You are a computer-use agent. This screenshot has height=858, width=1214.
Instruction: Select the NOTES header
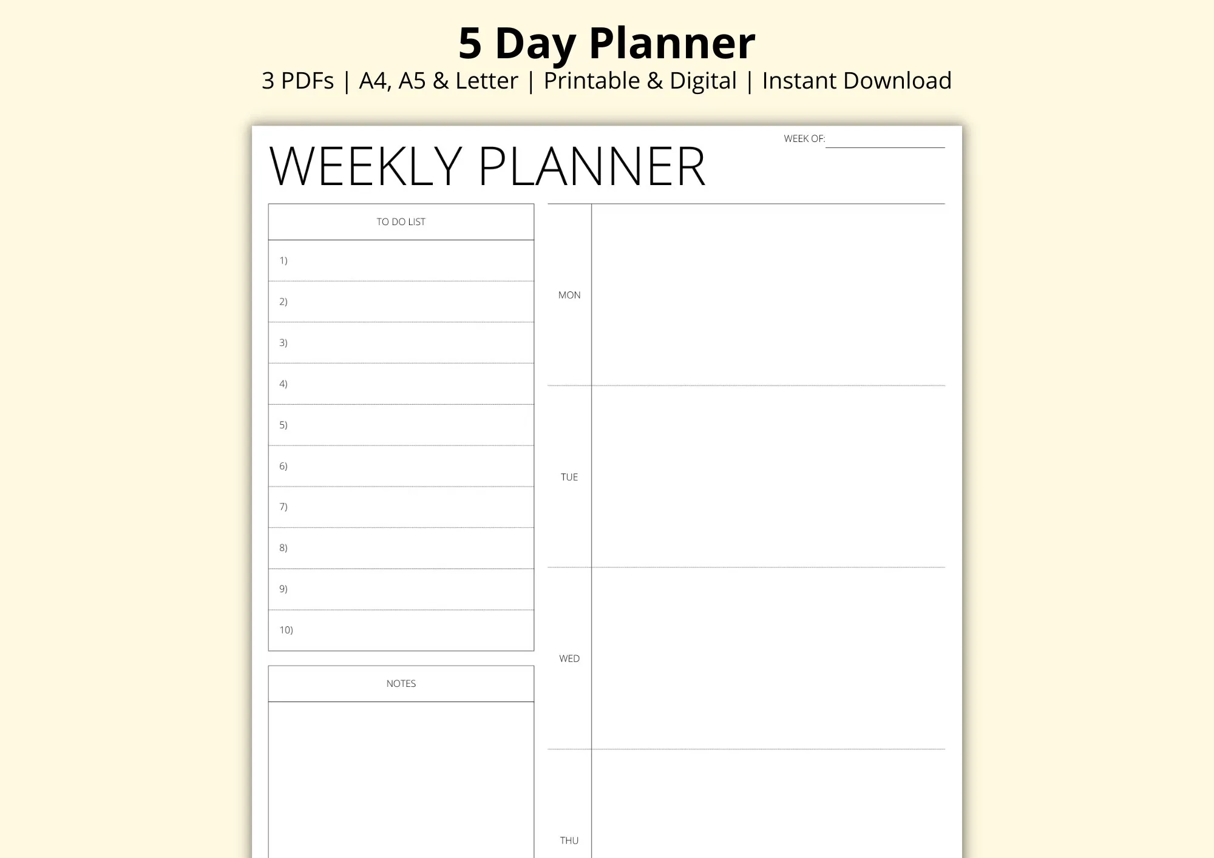point(401,684)
